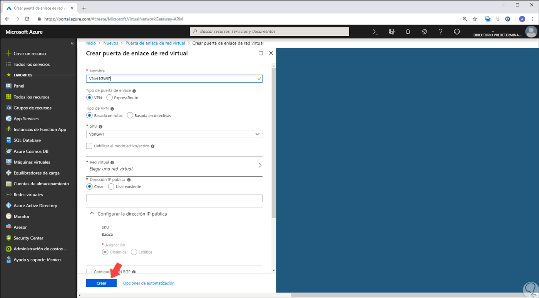
Task: Open the SKU VpnGw1 dropdown
Action: click(174, 134)
